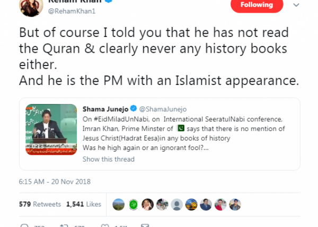Expand the tweet options chevron menu

(296, 5)
